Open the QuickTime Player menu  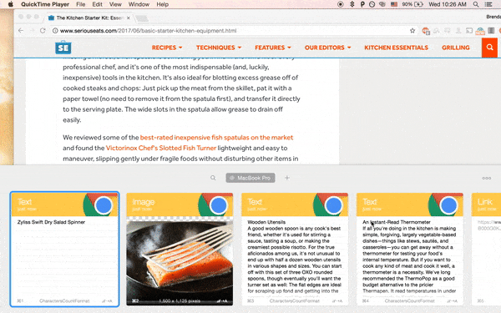45,4
